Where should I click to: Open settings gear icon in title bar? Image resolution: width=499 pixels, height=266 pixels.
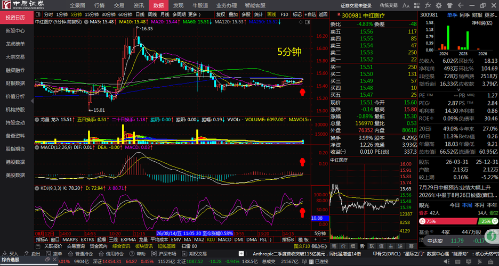[439, 5]
